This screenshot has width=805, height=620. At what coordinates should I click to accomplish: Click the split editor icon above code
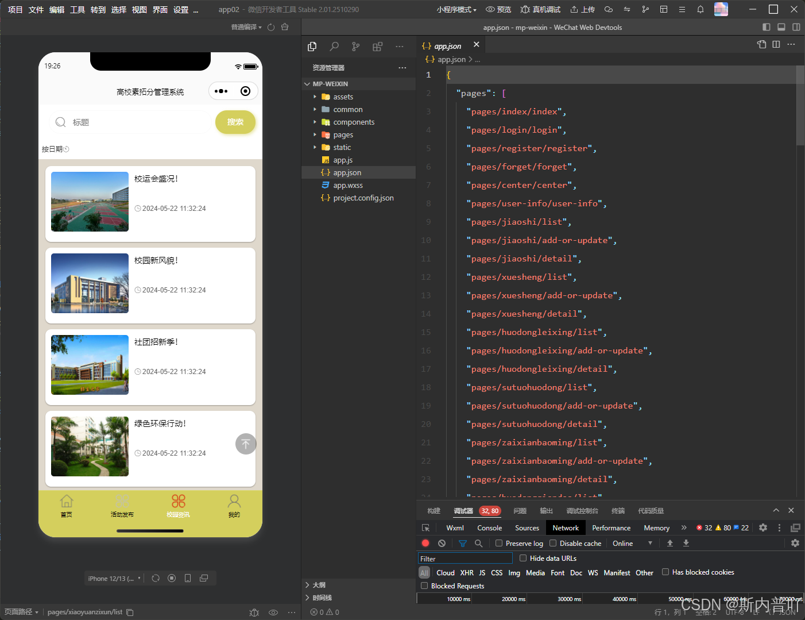(x=776, y=44)
